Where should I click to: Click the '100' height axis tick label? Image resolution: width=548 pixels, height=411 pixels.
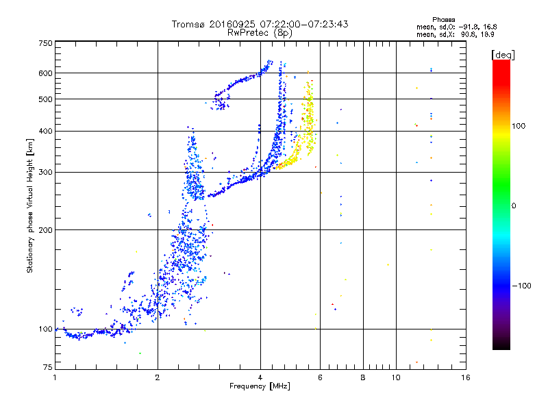[46, 329]
